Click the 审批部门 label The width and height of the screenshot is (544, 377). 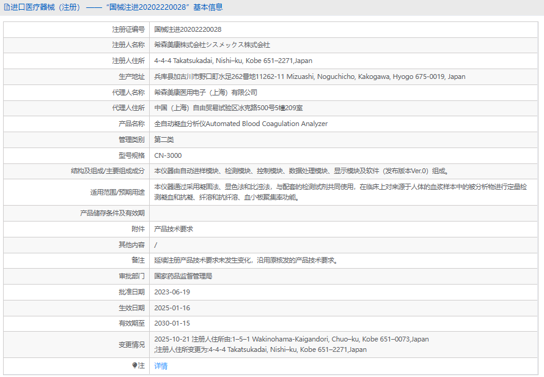(132, 276)
